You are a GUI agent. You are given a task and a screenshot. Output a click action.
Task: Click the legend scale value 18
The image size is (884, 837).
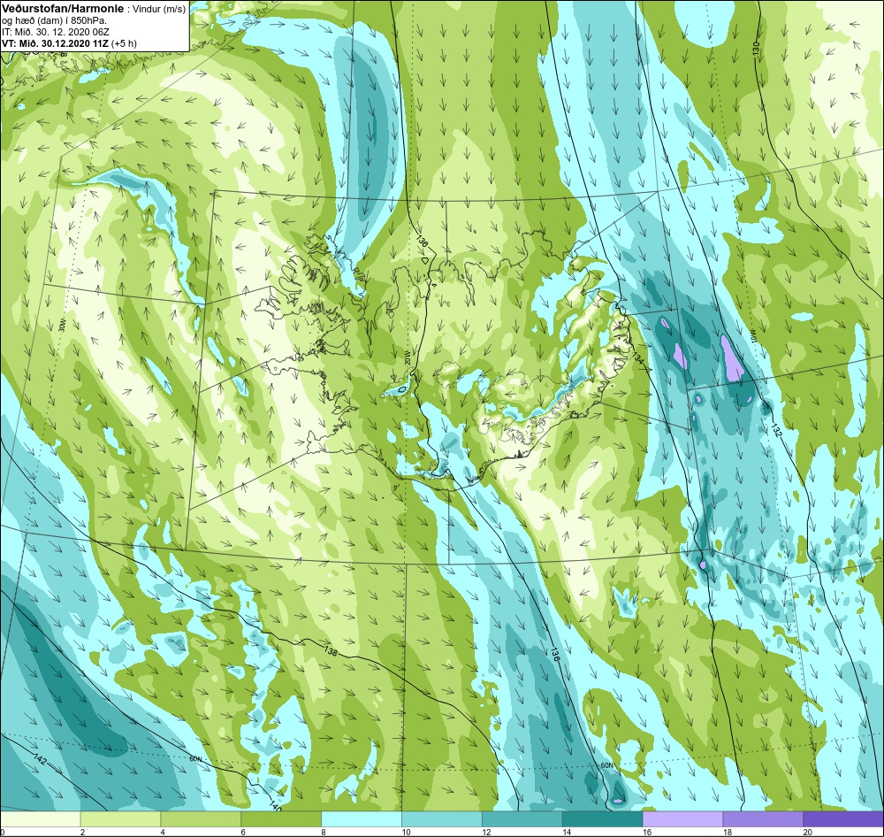[x=727, y=832]
